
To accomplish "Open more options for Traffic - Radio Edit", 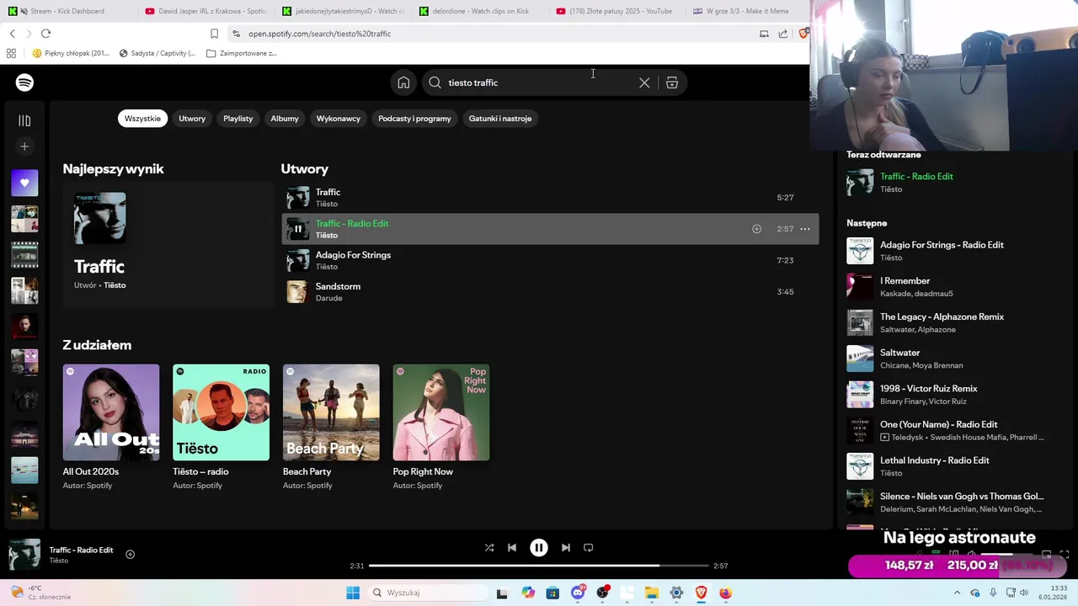I will click(805, 229).
